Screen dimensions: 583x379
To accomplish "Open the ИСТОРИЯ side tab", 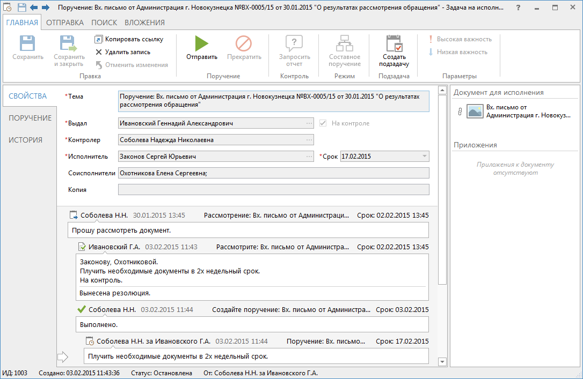I will pos(25,140).
